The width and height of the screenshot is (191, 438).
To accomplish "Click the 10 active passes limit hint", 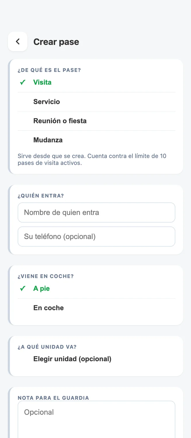I will tap(92, 160).
